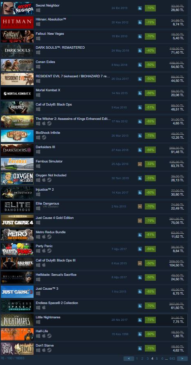Click the -85% discount badge for Just Cause 3
The height and width of the screenshot is (365, 191).
(x=150, y=291)
